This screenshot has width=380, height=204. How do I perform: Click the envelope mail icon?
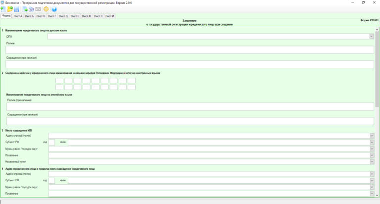click(x=38, y=9)
